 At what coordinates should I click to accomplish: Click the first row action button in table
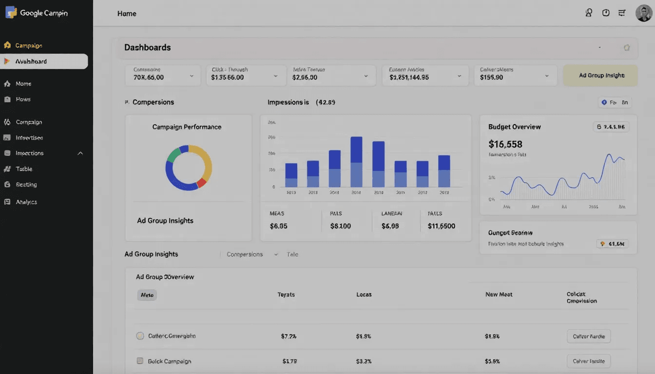588,336
